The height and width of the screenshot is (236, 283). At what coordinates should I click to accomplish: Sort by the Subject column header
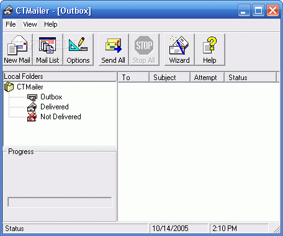169,78
